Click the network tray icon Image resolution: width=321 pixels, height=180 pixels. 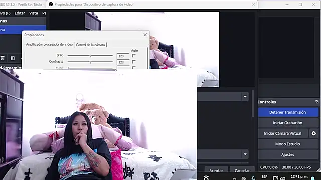(275, 178)
